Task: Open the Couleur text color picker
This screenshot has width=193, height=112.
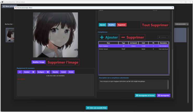Action: click(27, 72)
